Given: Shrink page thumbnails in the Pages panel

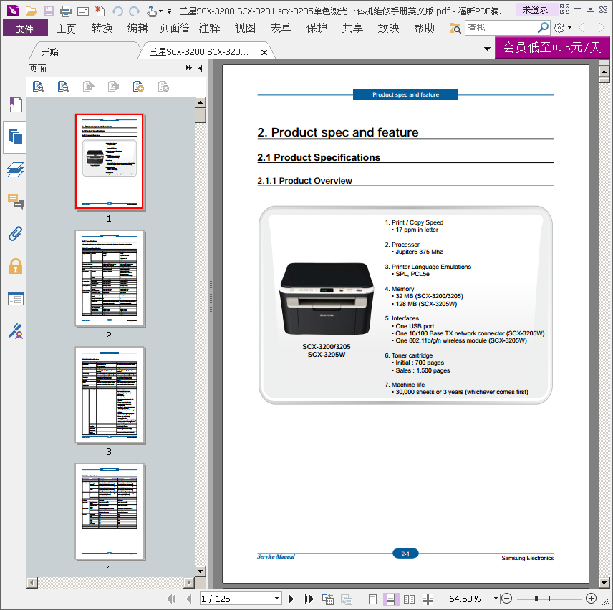Looking at the screenshot, I should [63, 87].
